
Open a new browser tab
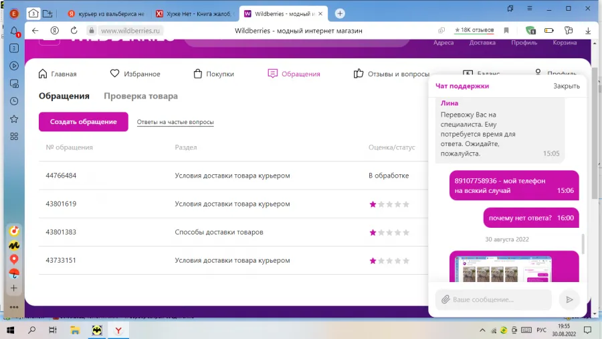click(x=340, y=14)
